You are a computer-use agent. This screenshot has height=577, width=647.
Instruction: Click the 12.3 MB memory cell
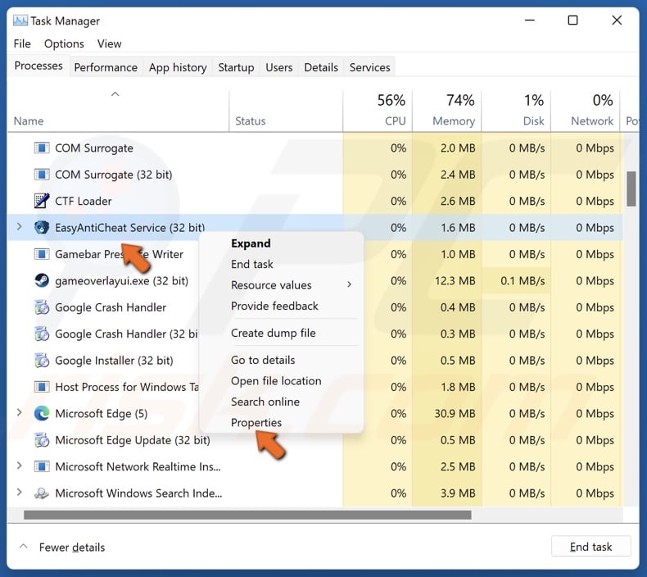click(447, 281)
